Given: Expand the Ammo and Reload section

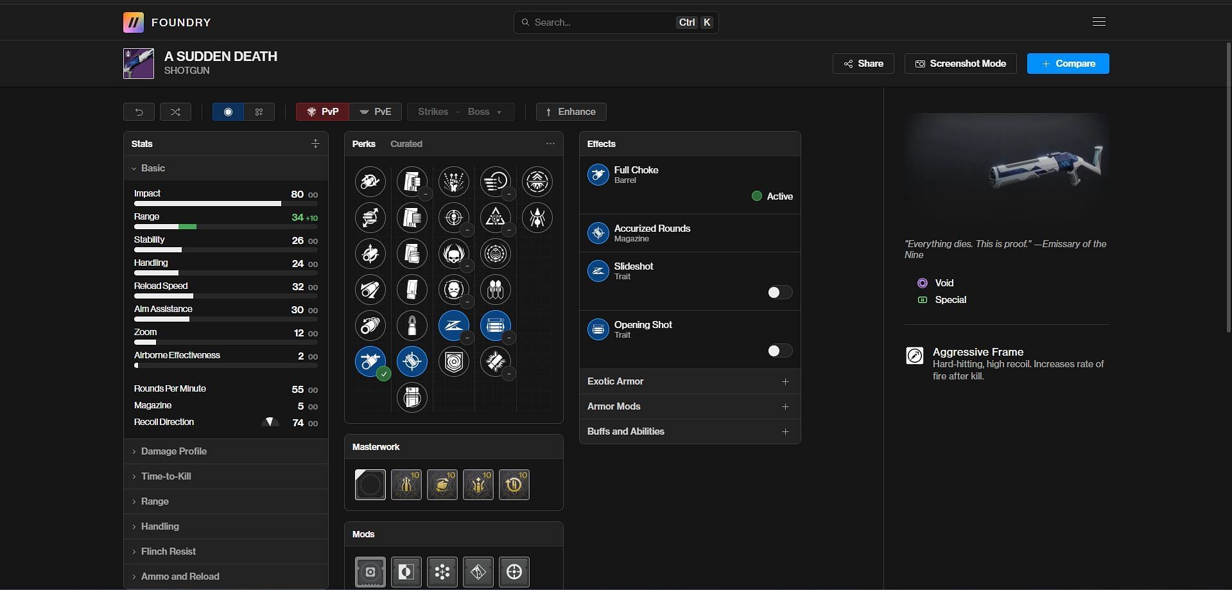Looking at the screenshot, I should 225,577.
